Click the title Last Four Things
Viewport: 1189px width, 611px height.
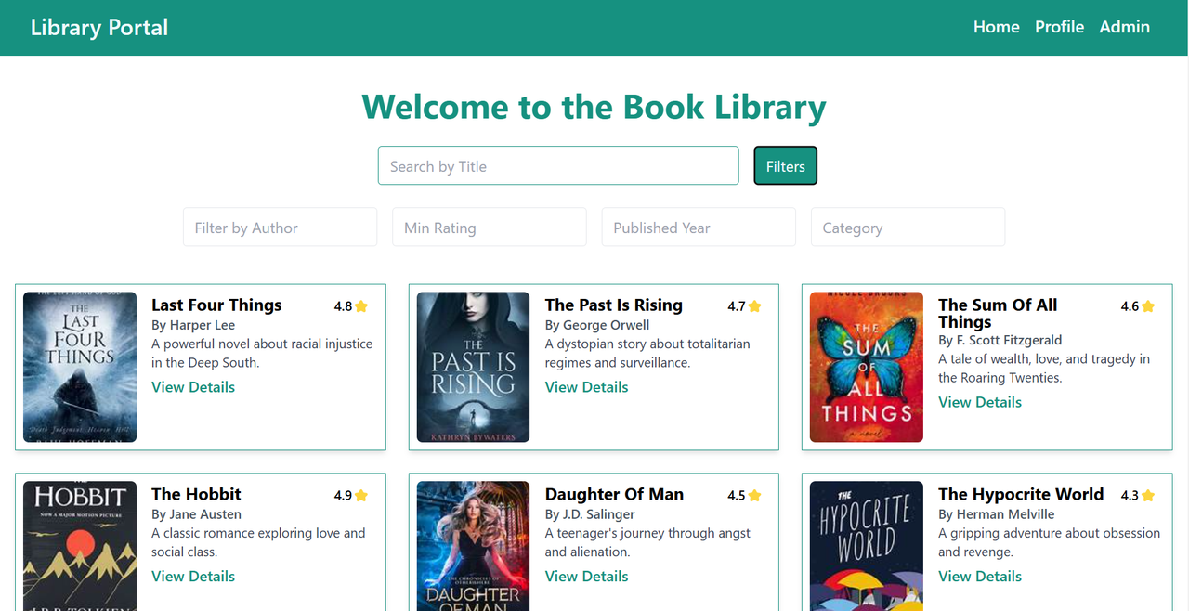(216, 305)
